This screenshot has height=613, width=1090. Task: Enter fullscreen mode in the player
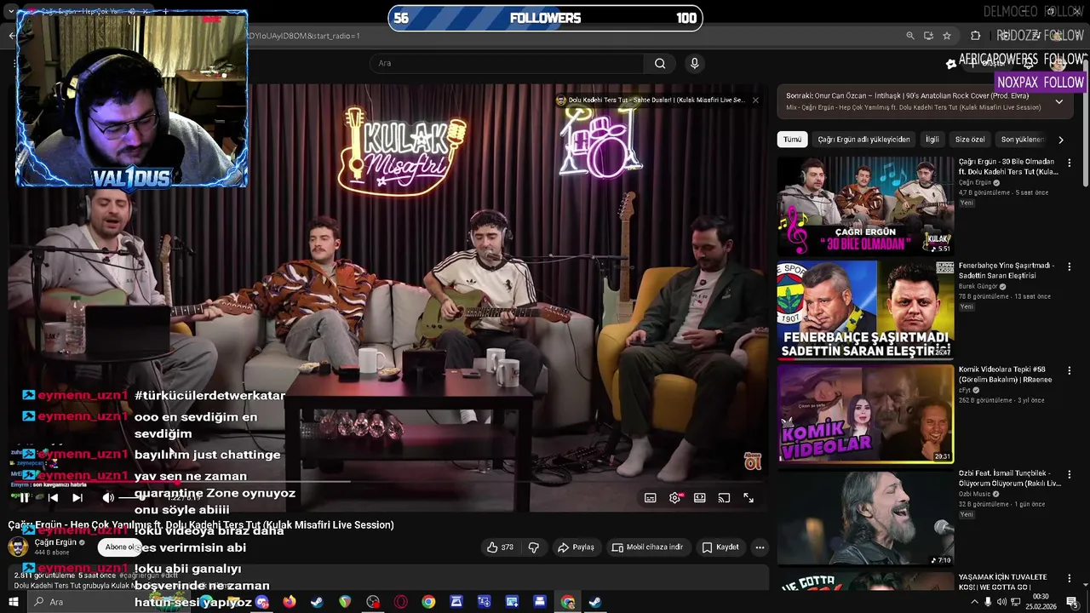point(749,498)
